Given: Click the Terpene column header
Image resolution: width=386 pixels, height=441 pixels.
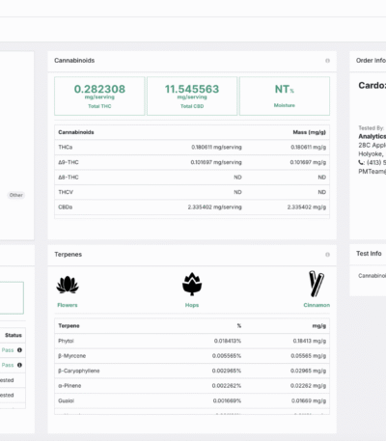Looking at the screenshot, I should coord(69,325).
